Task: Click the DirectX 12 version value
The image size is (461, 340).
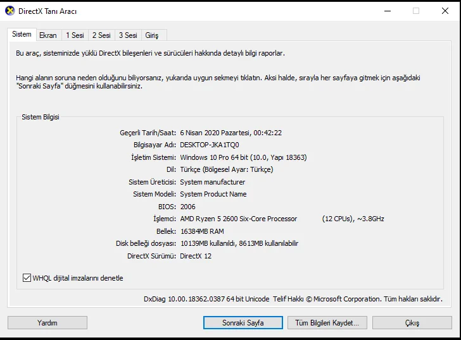Action: (x=196, y=256)
